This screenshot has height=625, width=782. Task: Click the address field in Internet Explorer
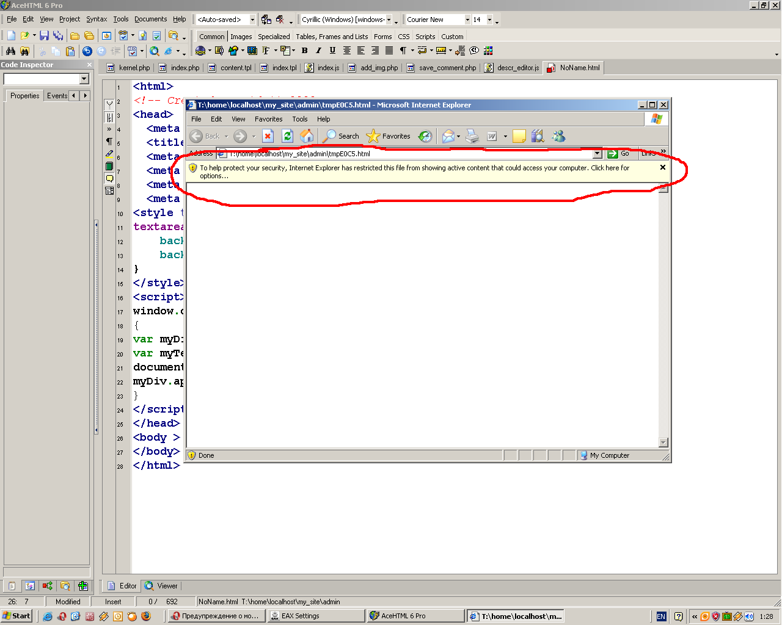411,154
